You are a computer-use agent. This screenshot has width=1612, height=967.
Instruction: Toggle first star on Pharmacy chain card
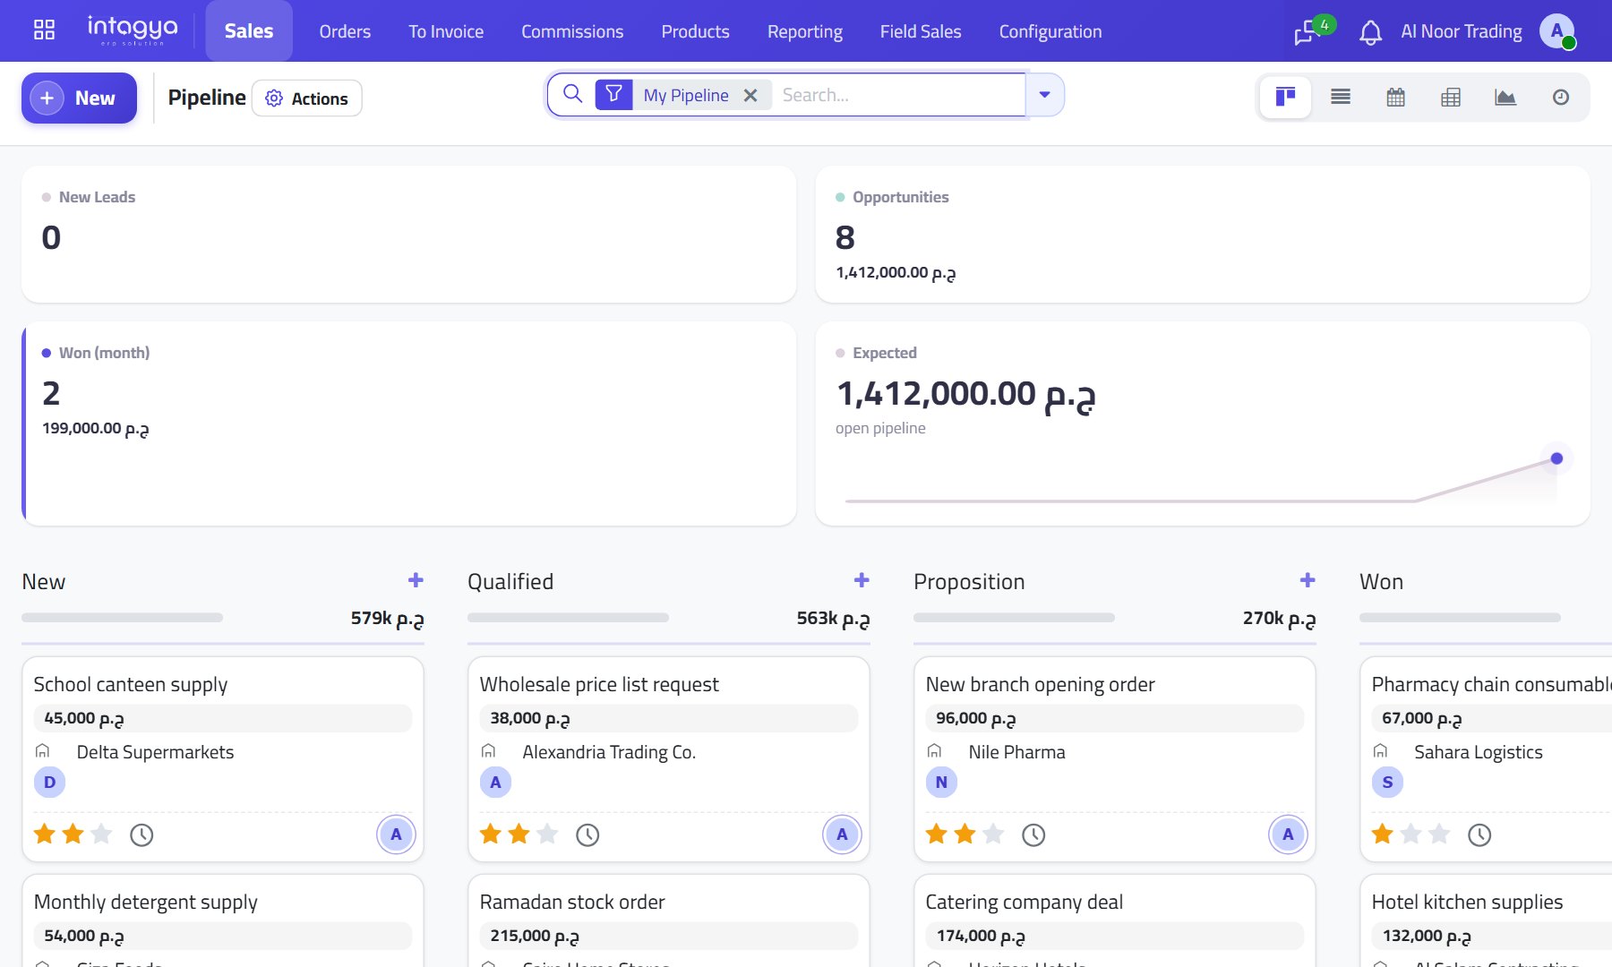(1383, 834)
